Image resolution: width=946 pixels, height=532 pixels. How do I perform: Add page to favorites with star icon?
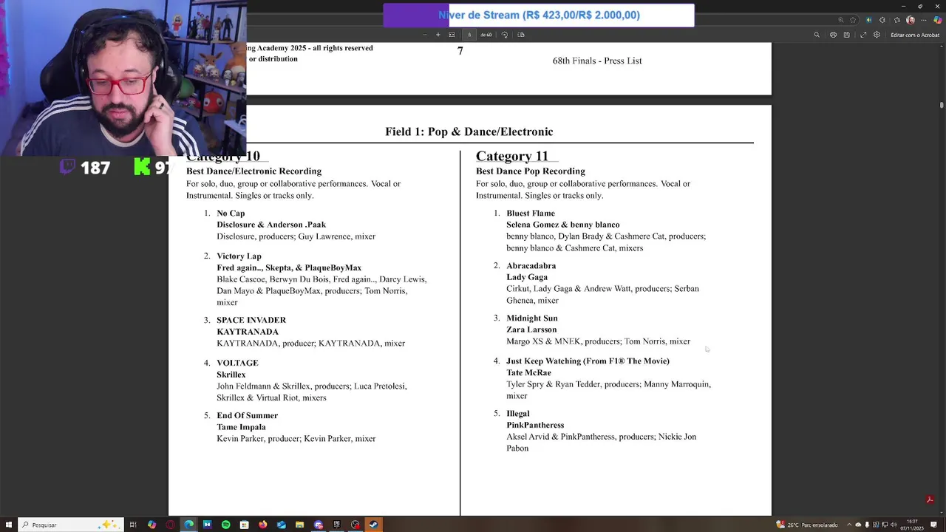853,20
